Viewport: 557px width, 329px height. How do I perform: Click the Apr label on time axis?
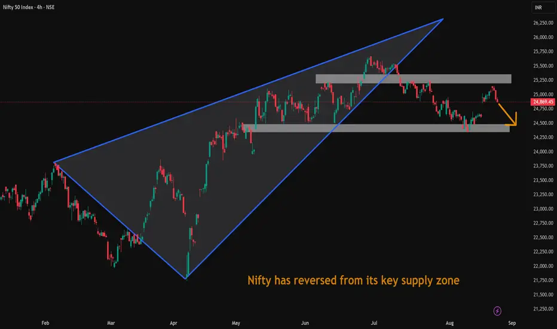tap(173, 323)
